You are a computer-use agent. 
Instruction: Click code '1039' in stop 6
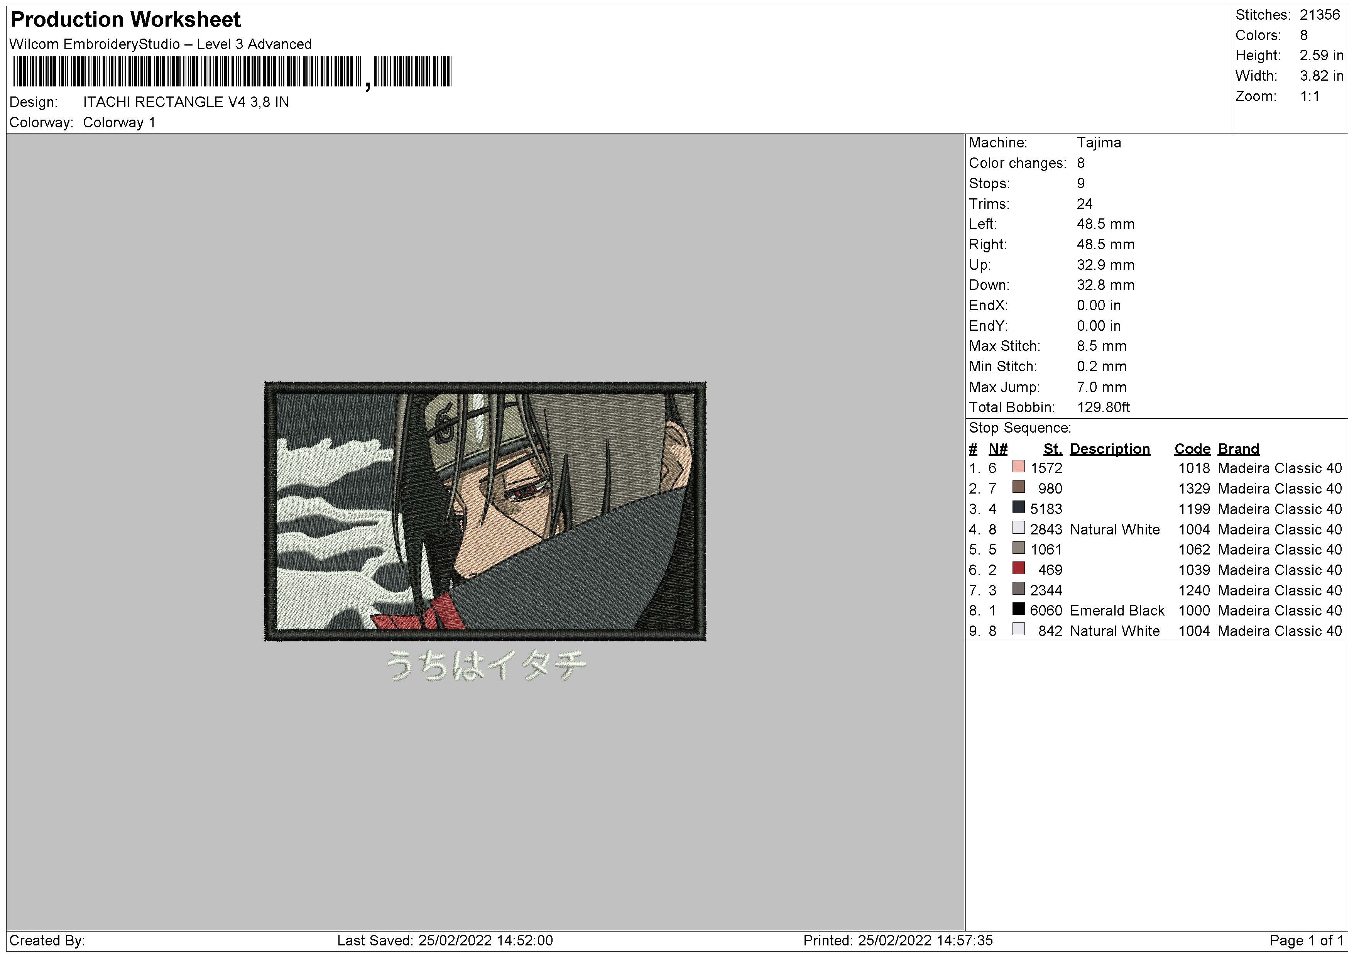pyautogui.click(x=1194, y=570)
